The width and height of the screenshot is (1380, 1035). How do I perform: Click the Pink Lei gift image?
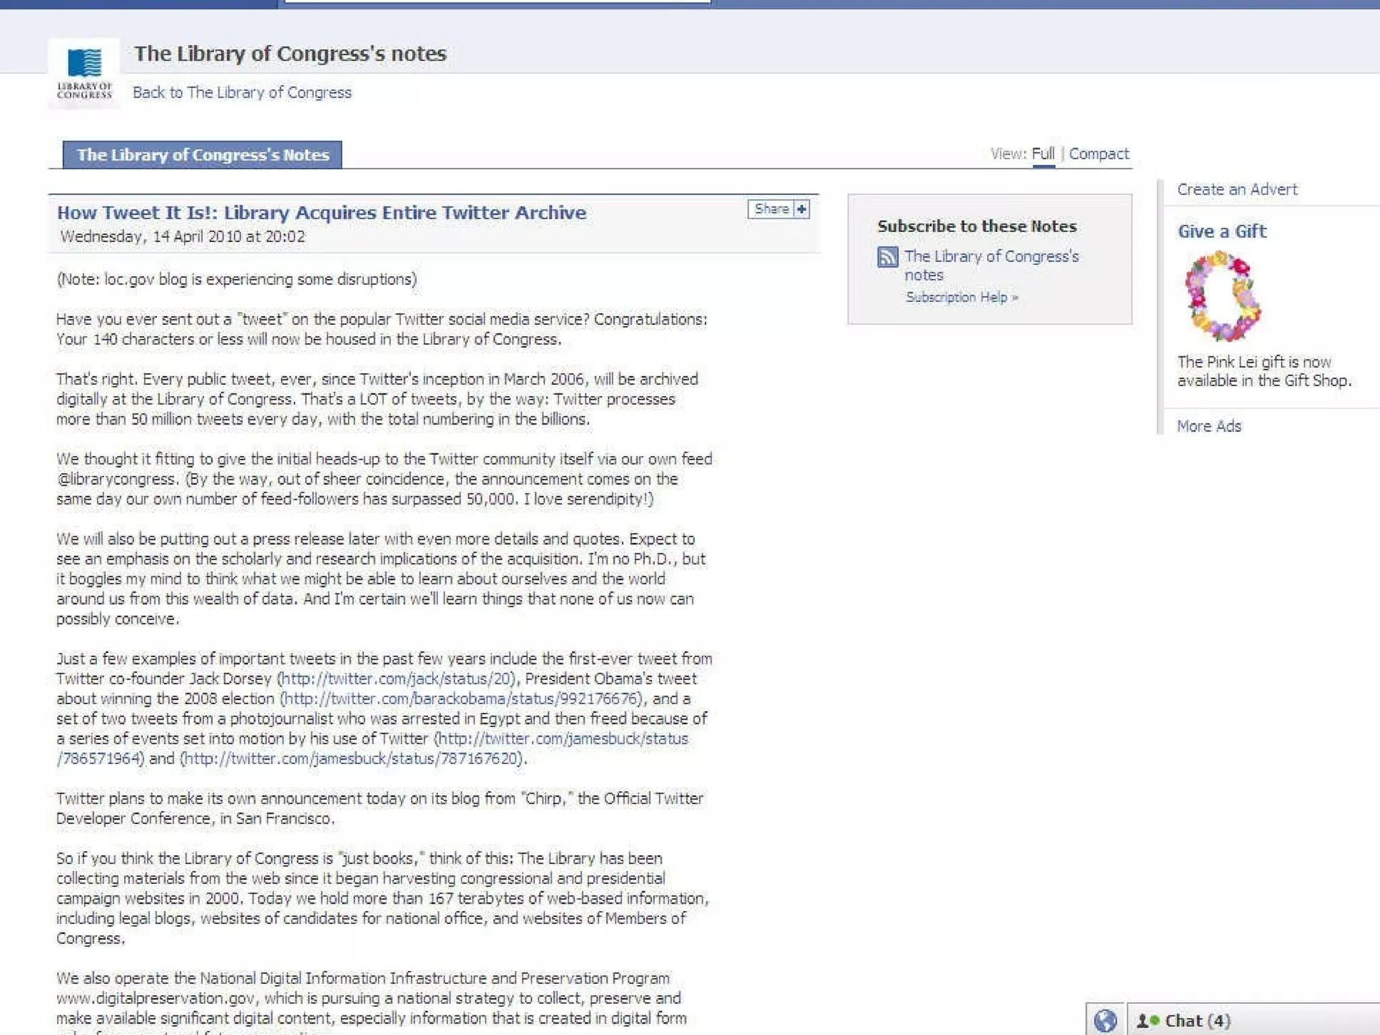pos(1222,296)
